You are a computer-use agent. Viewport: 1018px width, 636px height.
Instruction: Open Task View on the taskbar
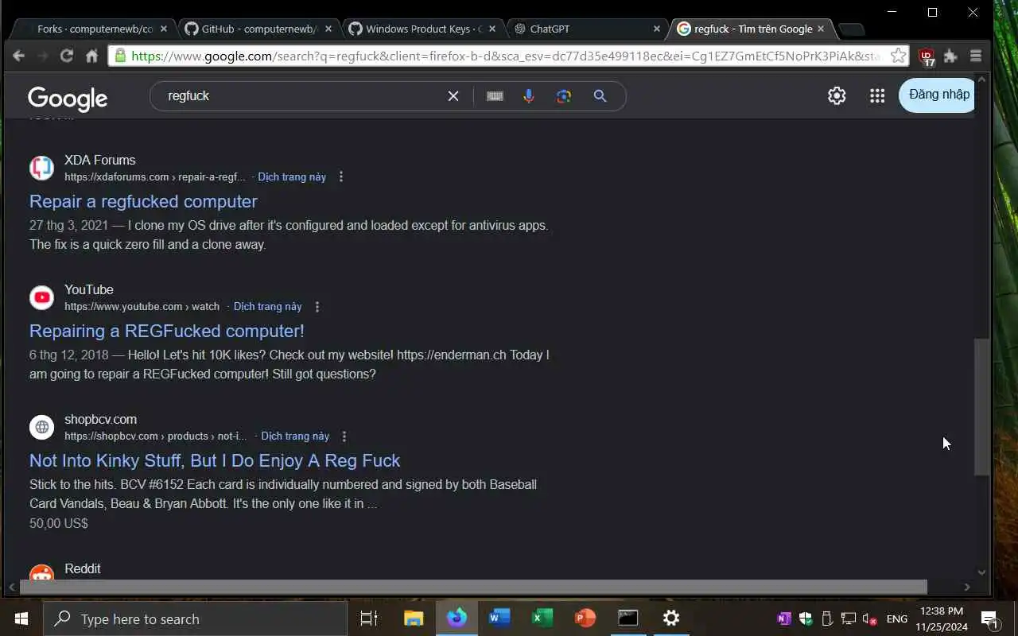369,619
